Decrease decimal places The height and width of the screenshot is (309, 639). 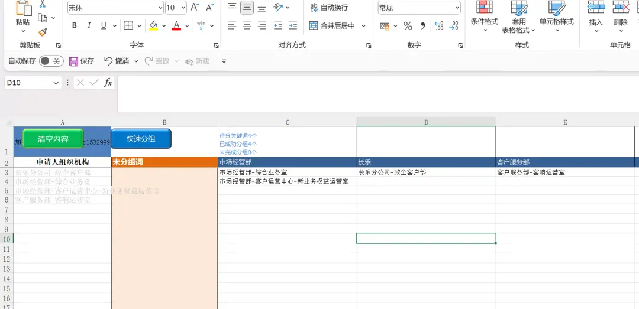454,26
